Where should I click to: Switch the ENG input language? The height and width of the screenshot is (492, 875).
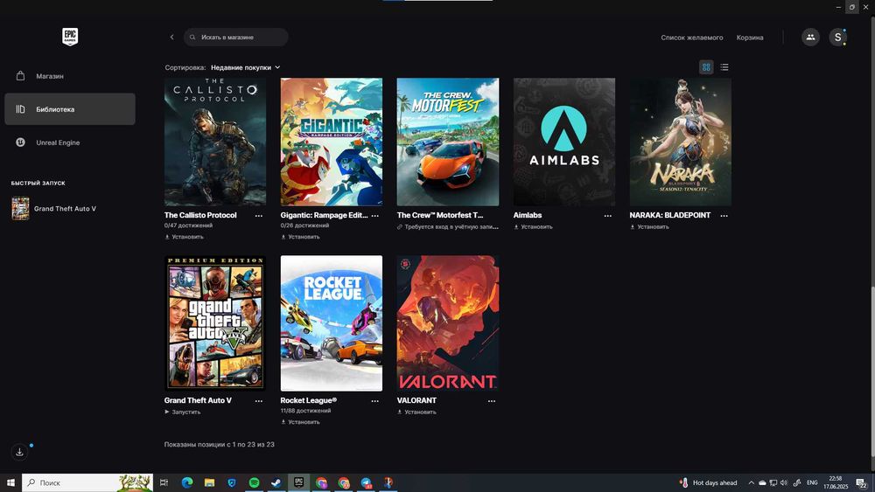point(812,482)
